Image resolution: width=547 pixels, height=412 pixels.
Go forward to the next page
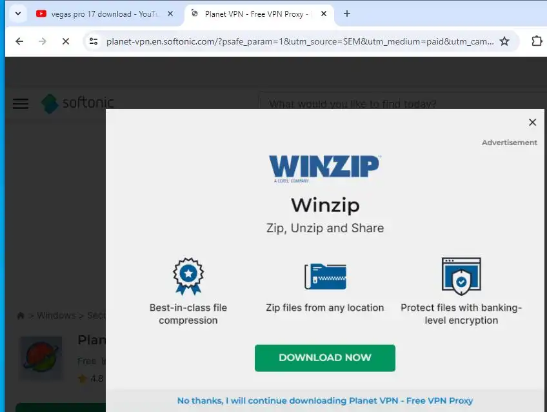[43, 41]
